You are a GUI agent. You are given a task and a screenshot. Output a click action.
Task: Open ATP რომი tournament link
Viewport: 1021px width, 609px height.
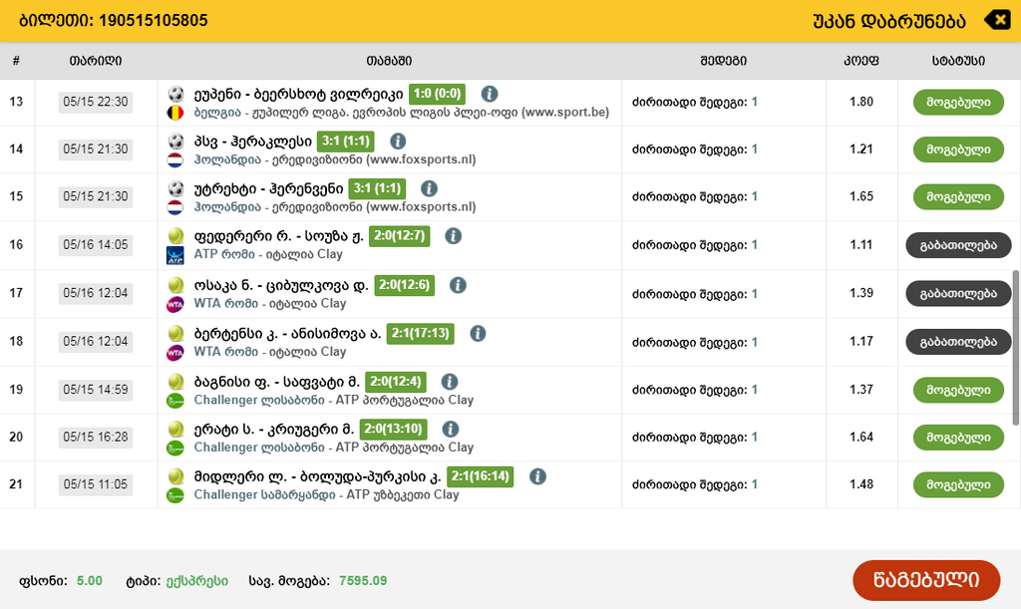point(224,254)
